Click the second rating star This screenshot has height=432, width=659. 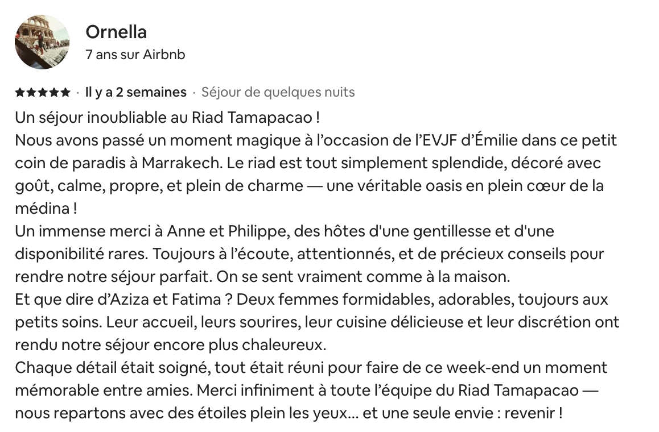[x=31, y=92]
